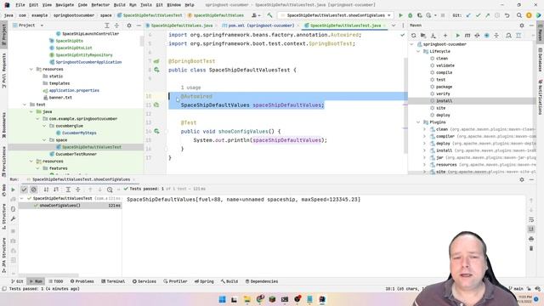544x306 pixels.
Task: Execute Maven goal via the m icon
Action: click(467, 36)
